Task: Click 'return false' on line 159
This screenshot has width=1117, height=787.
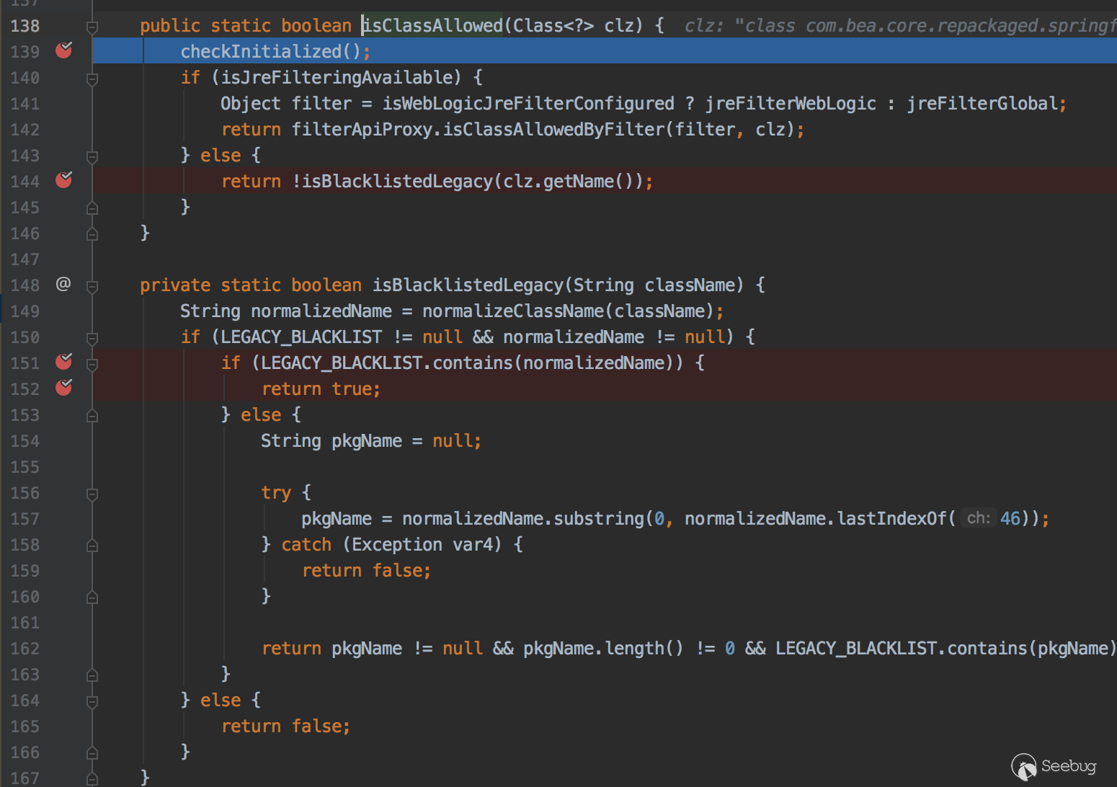Action: [x=362, y=570]
